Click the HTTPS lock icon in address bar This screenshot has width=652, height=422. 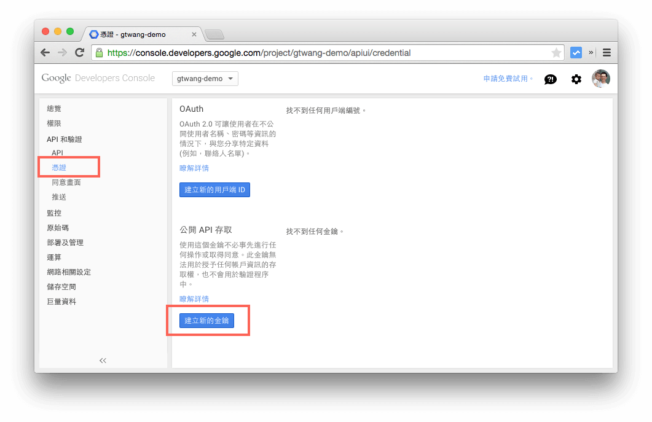(x=98, y=53)
